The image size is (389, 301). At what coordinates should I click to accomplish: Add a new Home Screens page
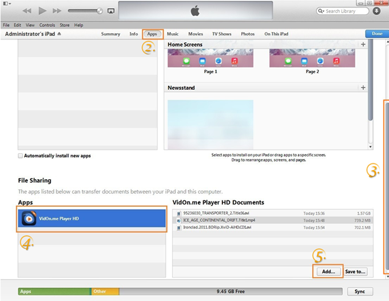pyautogui.click(x=363, y=45)
